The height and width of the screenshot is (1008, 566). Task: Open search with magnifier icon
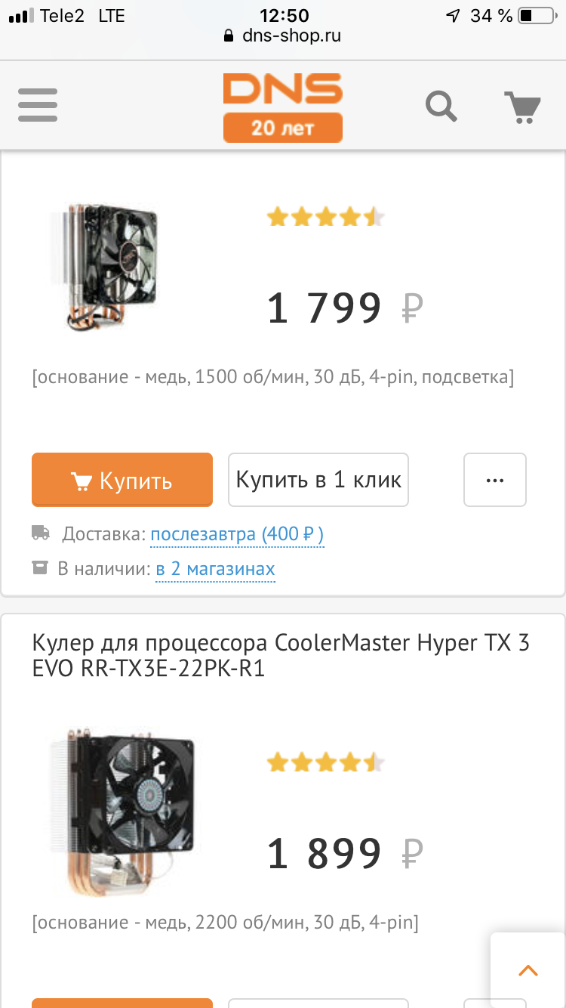(x=441, y=106)
